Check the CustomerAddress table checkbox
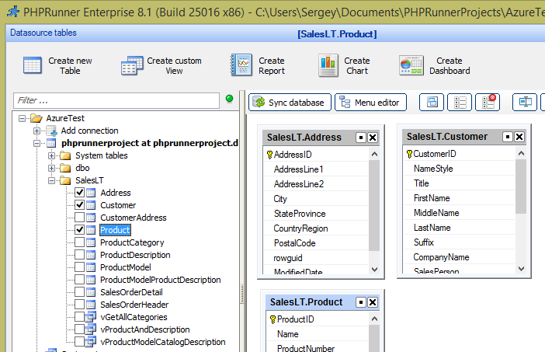The width and height of the screenshot is (545, 352). pos(80,218)
